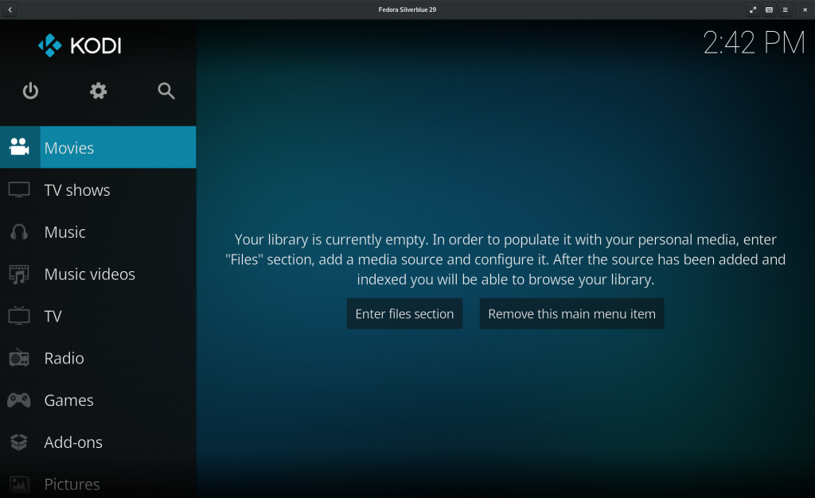Screen dimensions: 815x498
Task: Close the Fedora Silverblue 29 window
Action: point(805,10)
